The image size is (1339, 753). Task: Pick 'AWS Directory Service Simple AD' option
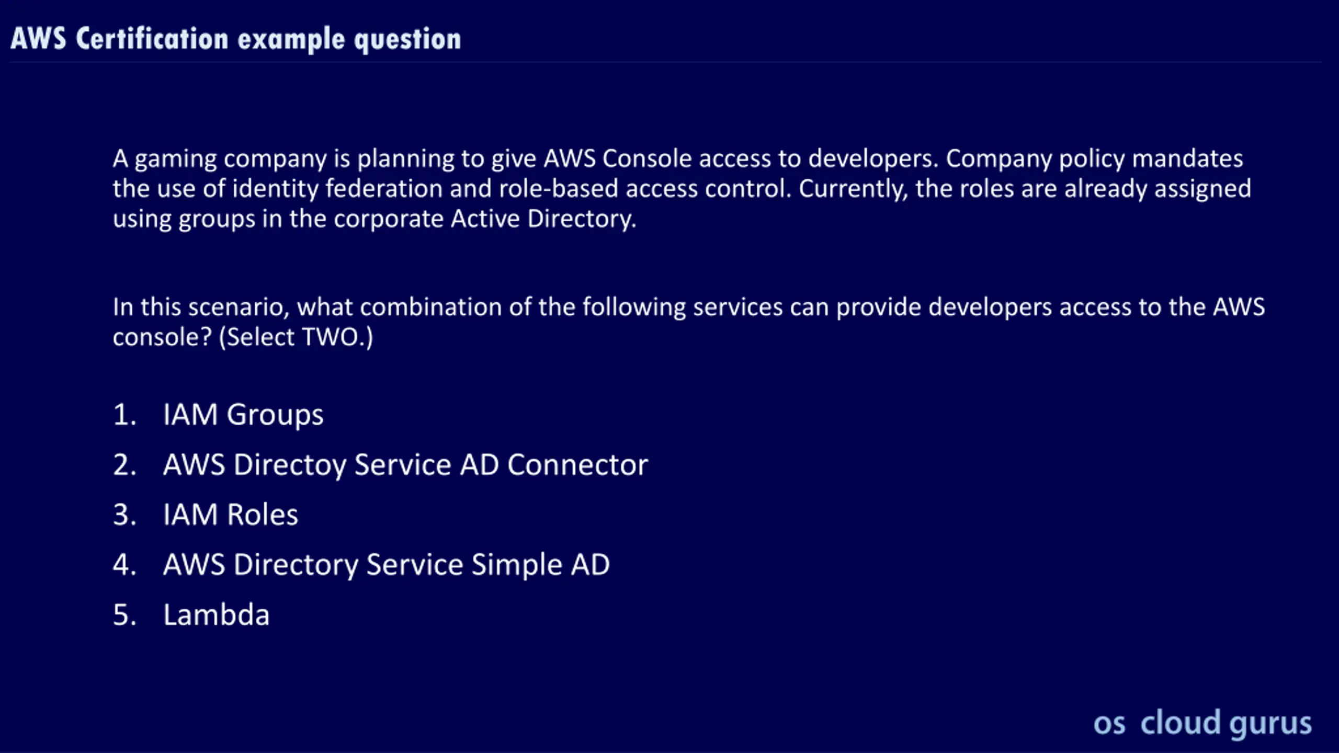pyautogui.click(x=387, y=565)
